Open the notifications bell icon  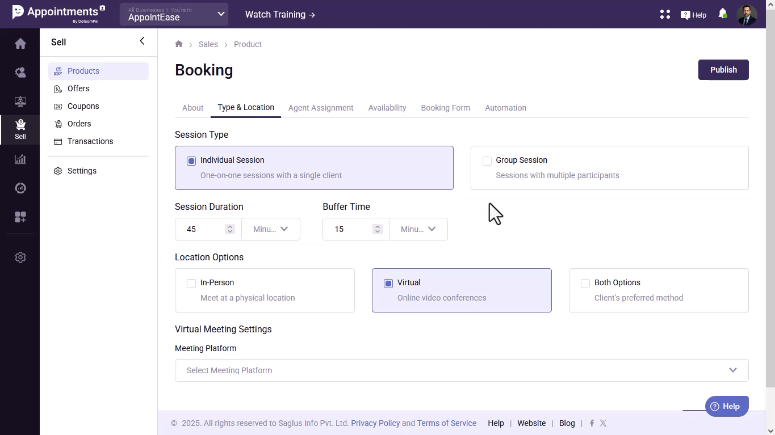point(722,14)
